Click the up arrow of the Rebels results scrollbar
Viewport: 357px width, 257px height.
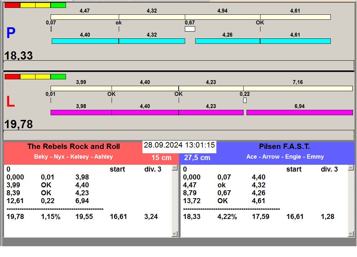point(175,168)
